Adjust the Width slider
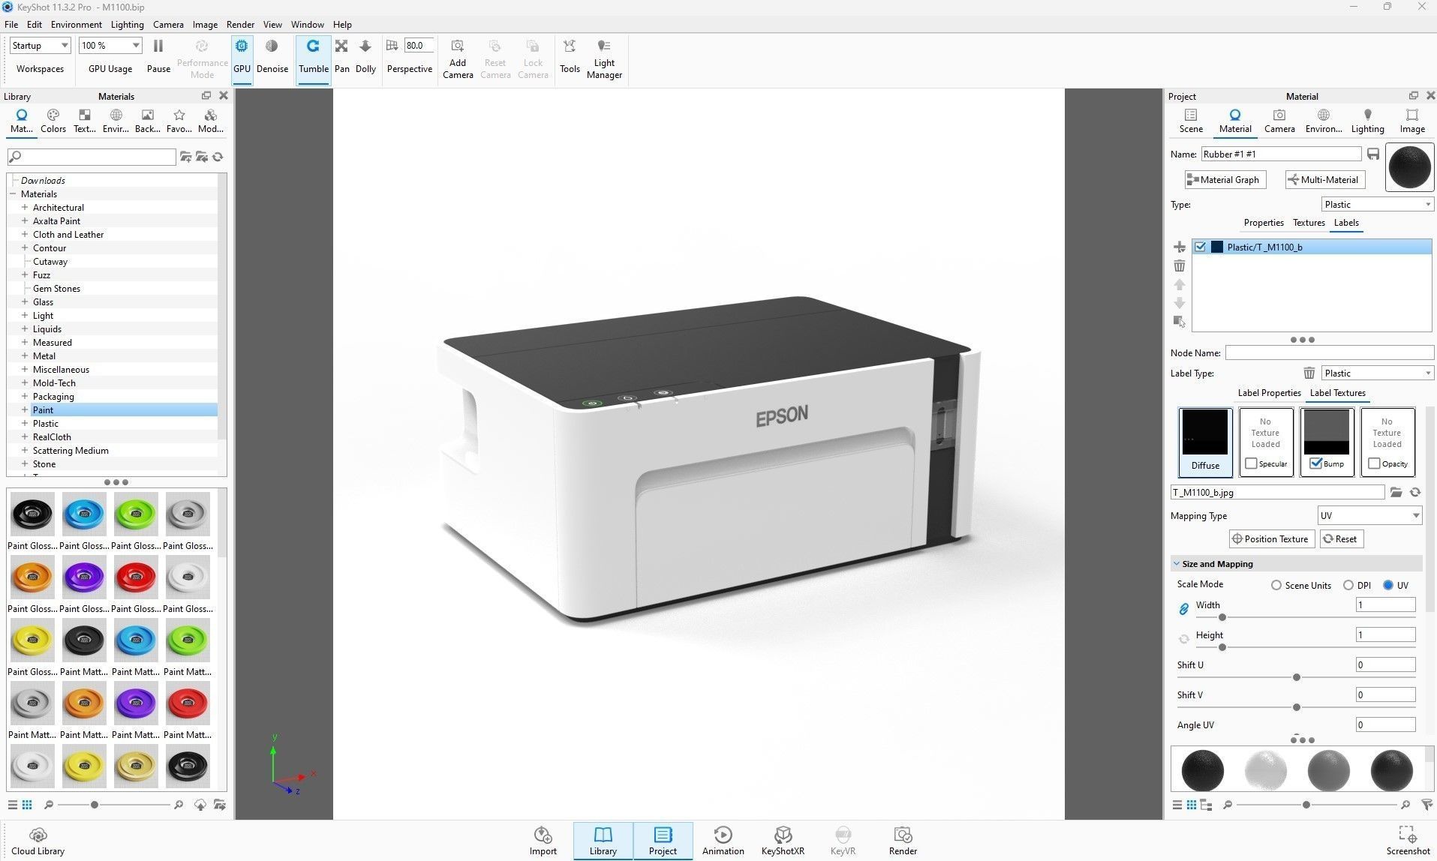 tap(1222, 617)
